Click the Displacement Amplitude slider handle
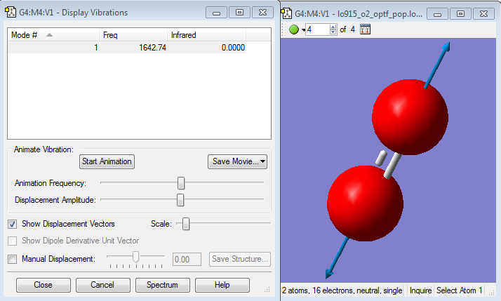501x301 pixels. click(x=180, y=200)
